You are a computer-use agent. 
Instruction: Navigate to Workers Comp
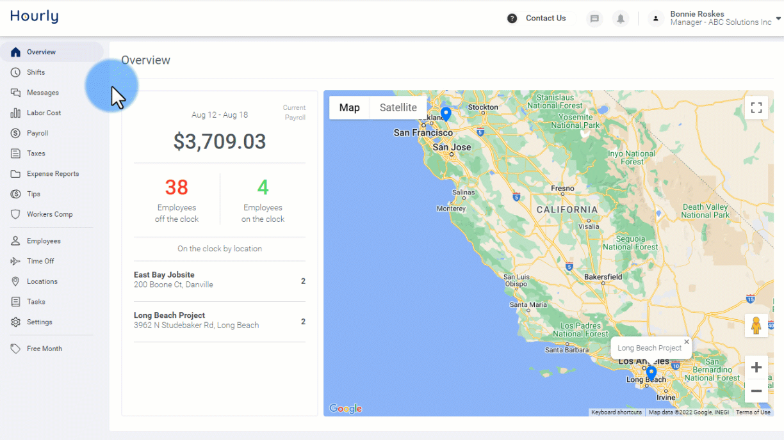click(51, 214)
